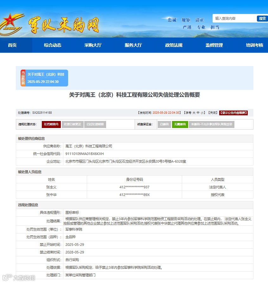Image resolution: width=268 pixels, height=283 pixels.
Task: Switch to the 首页 tab
Action: [12, 45]
